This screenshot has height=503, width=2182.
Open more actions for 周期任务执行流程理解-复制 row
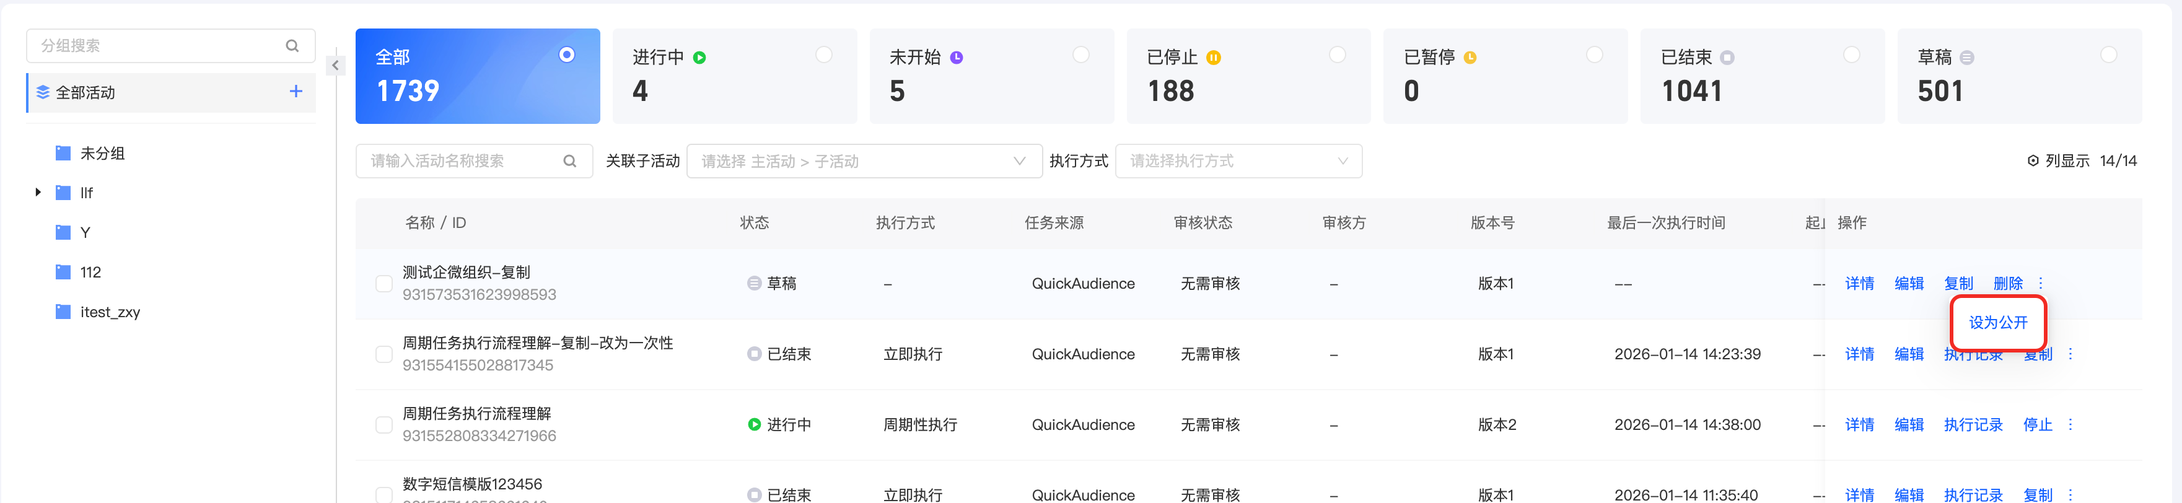pyautogui.click(x=2070, y=354)
